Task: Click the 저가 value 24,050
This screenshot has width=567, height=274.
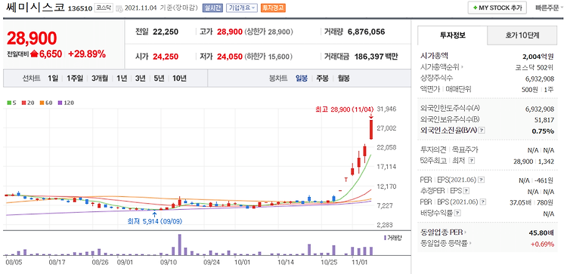Action: pyautogui.click(x=230, y=57)
